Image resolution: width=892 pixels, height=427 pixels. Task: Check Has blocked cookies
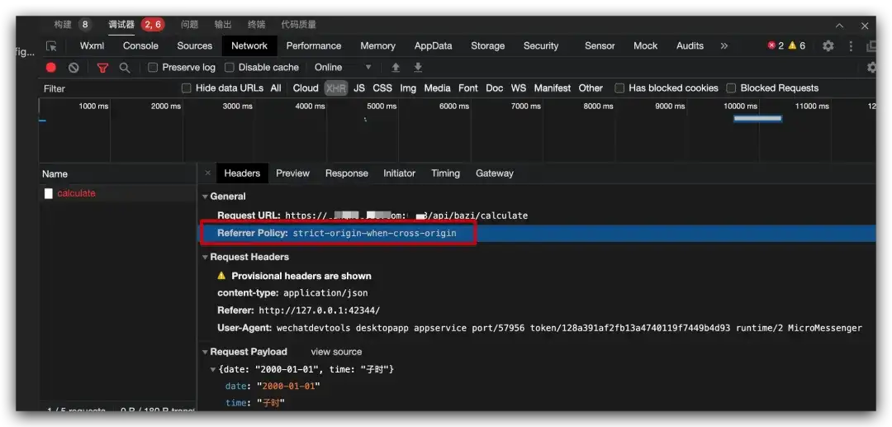coord(619,88)
